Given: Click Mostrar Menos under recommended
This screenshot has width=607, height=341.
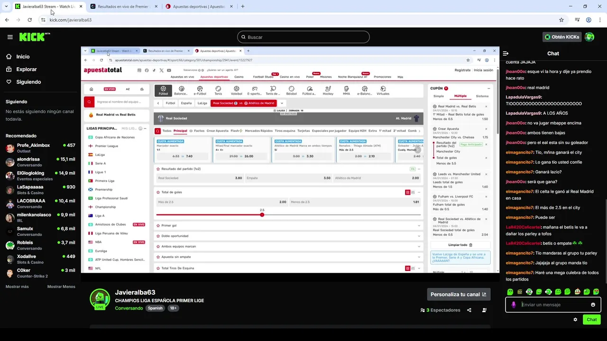Looking at the screenshot, I should [61, 287].
